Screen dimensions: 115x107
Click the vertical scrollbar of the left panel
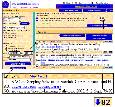coord(34,40)
